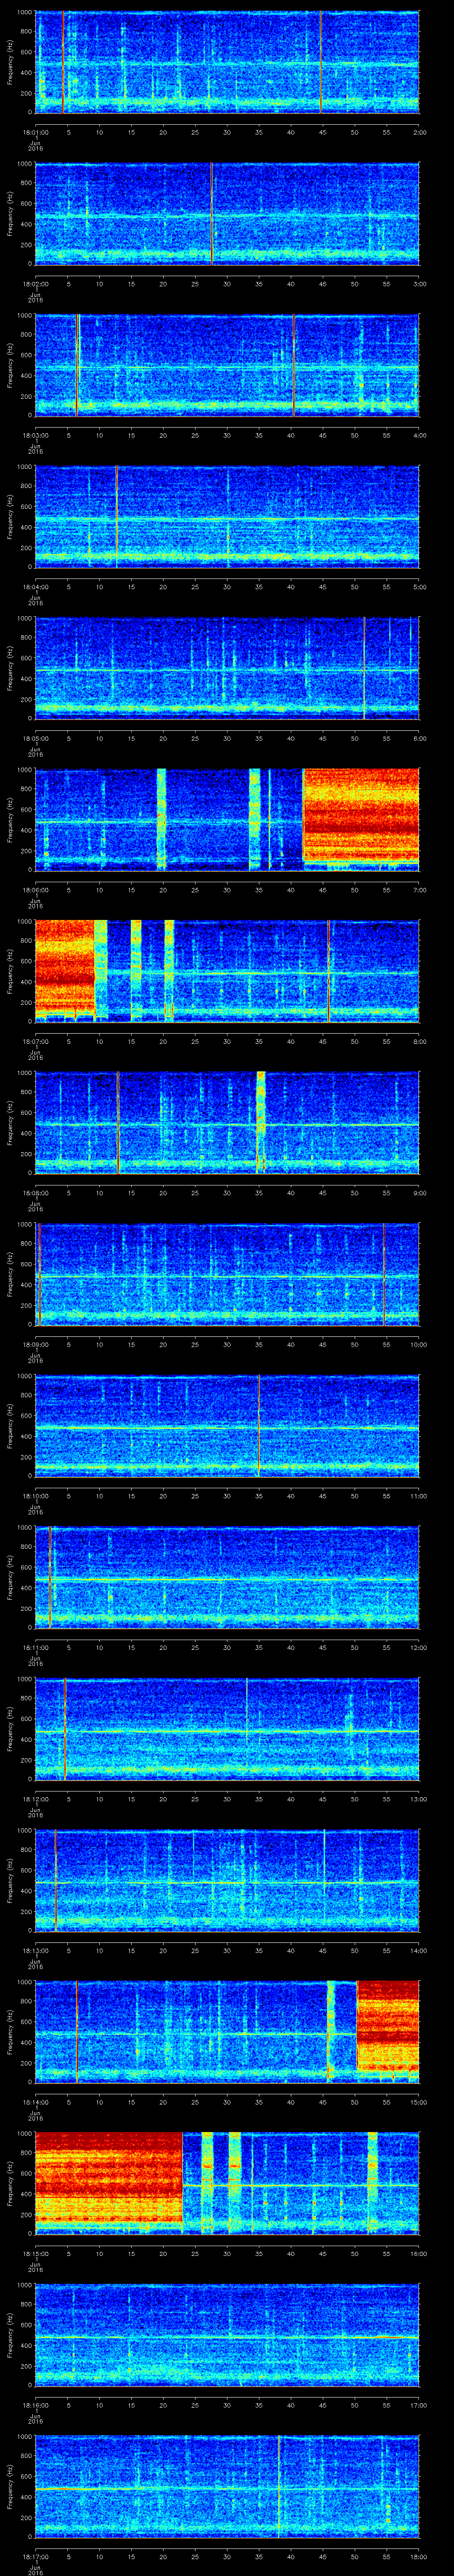Click the red line near 35 s in 18:10:00 panel
454x2576 pixels.
pyautogui.click(x=258, y=1426)
